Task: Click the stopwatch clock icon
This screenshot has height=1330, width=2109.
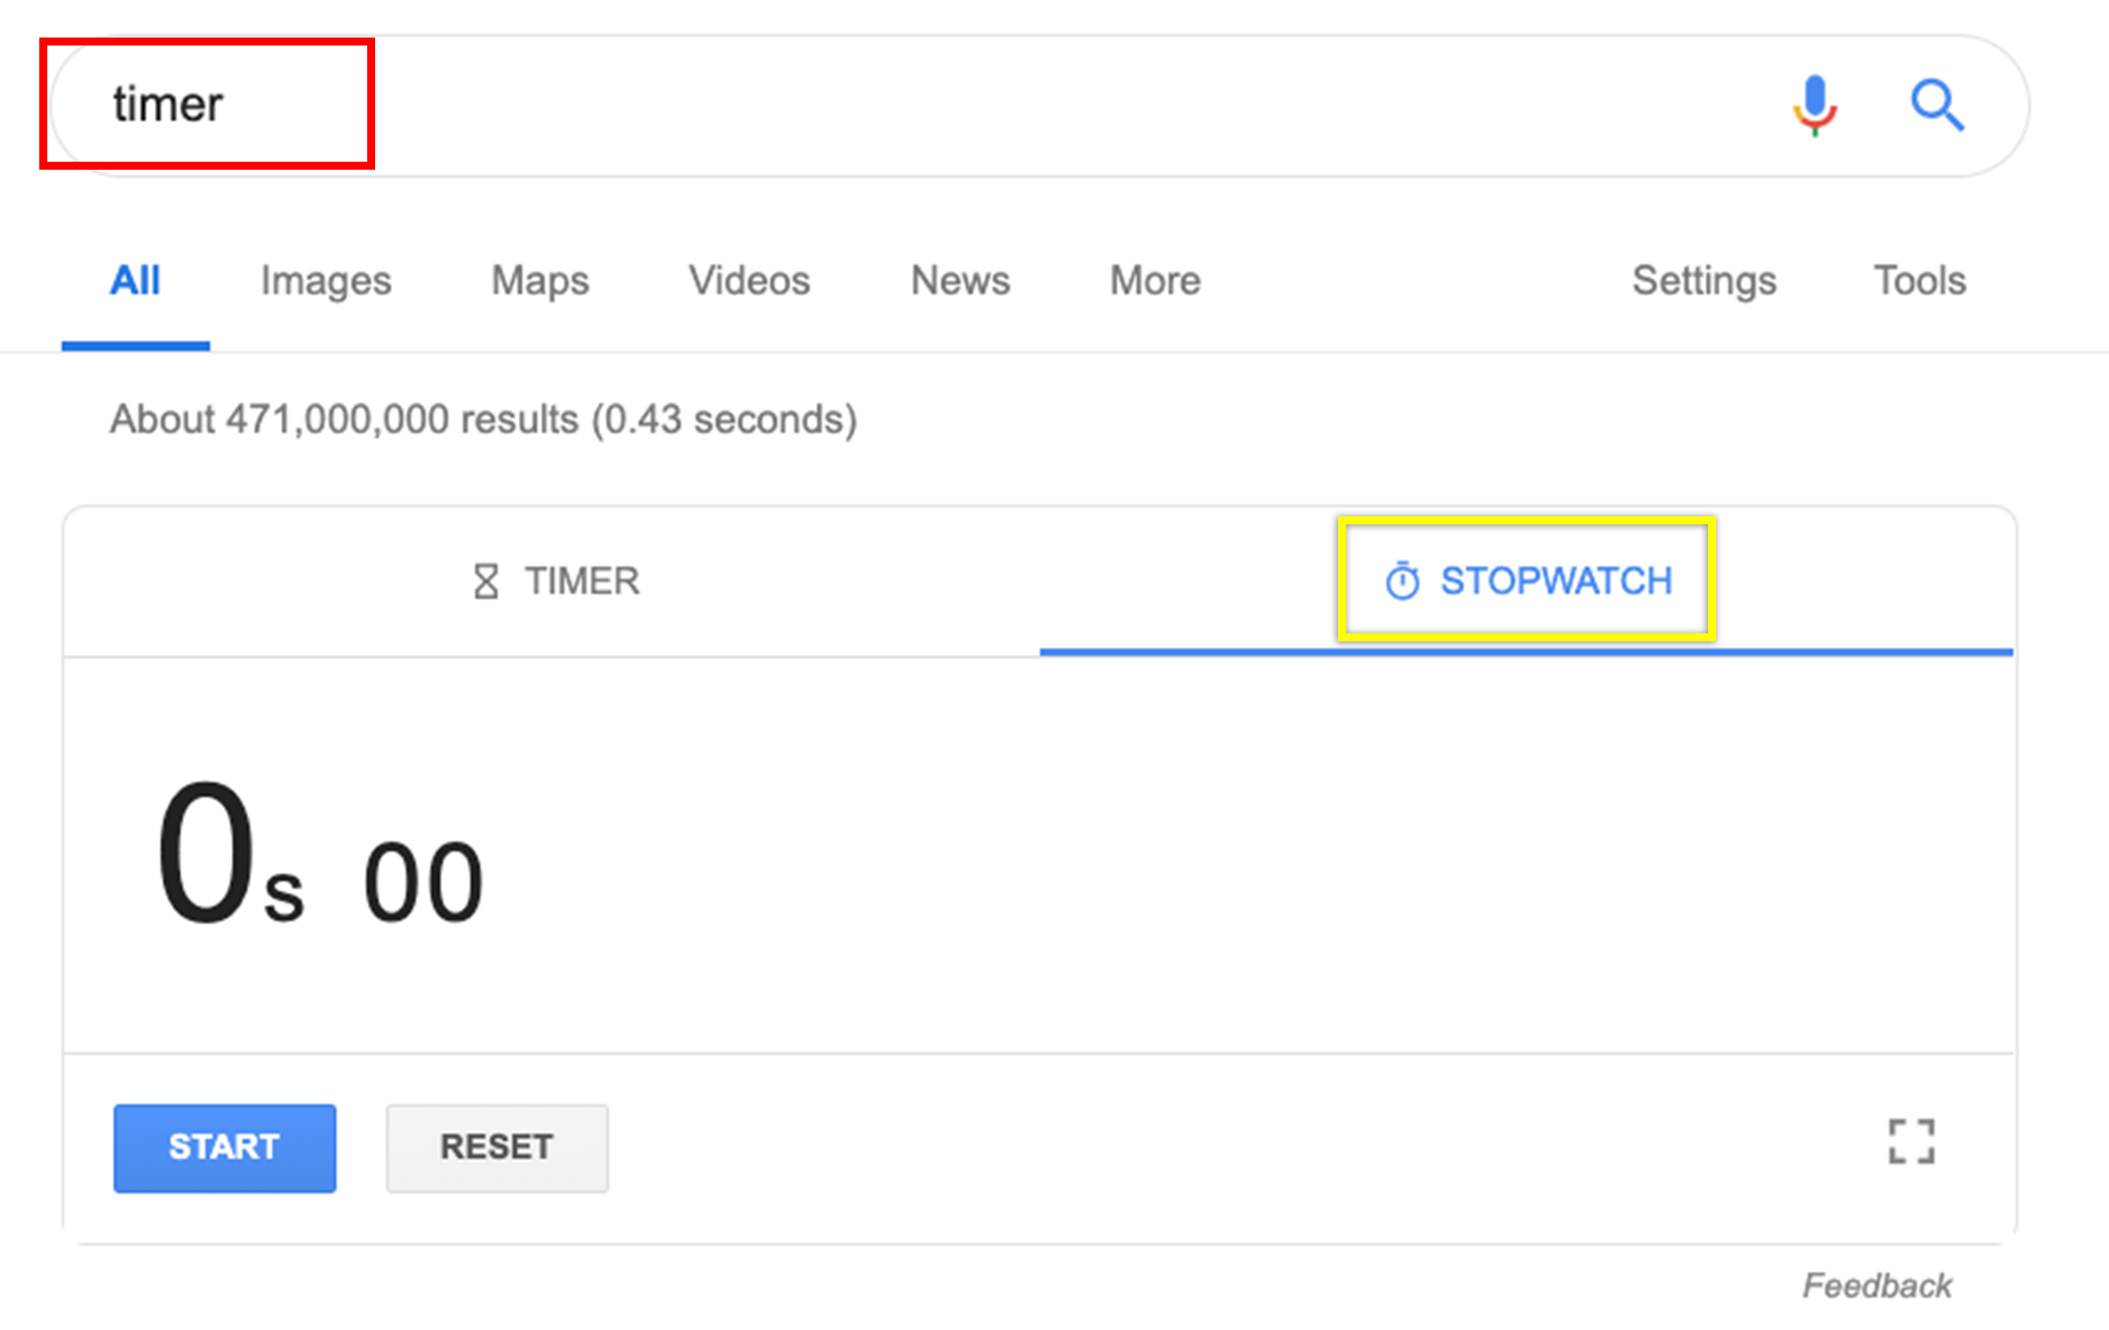Action: click(x=1402, y=581)
